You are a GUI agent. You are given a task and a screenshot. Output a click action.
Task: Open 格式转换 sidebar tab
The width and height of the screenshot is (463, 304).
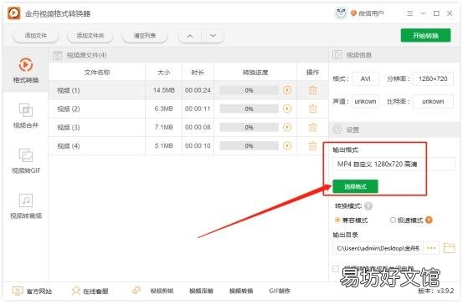click(x=26, y=71)
